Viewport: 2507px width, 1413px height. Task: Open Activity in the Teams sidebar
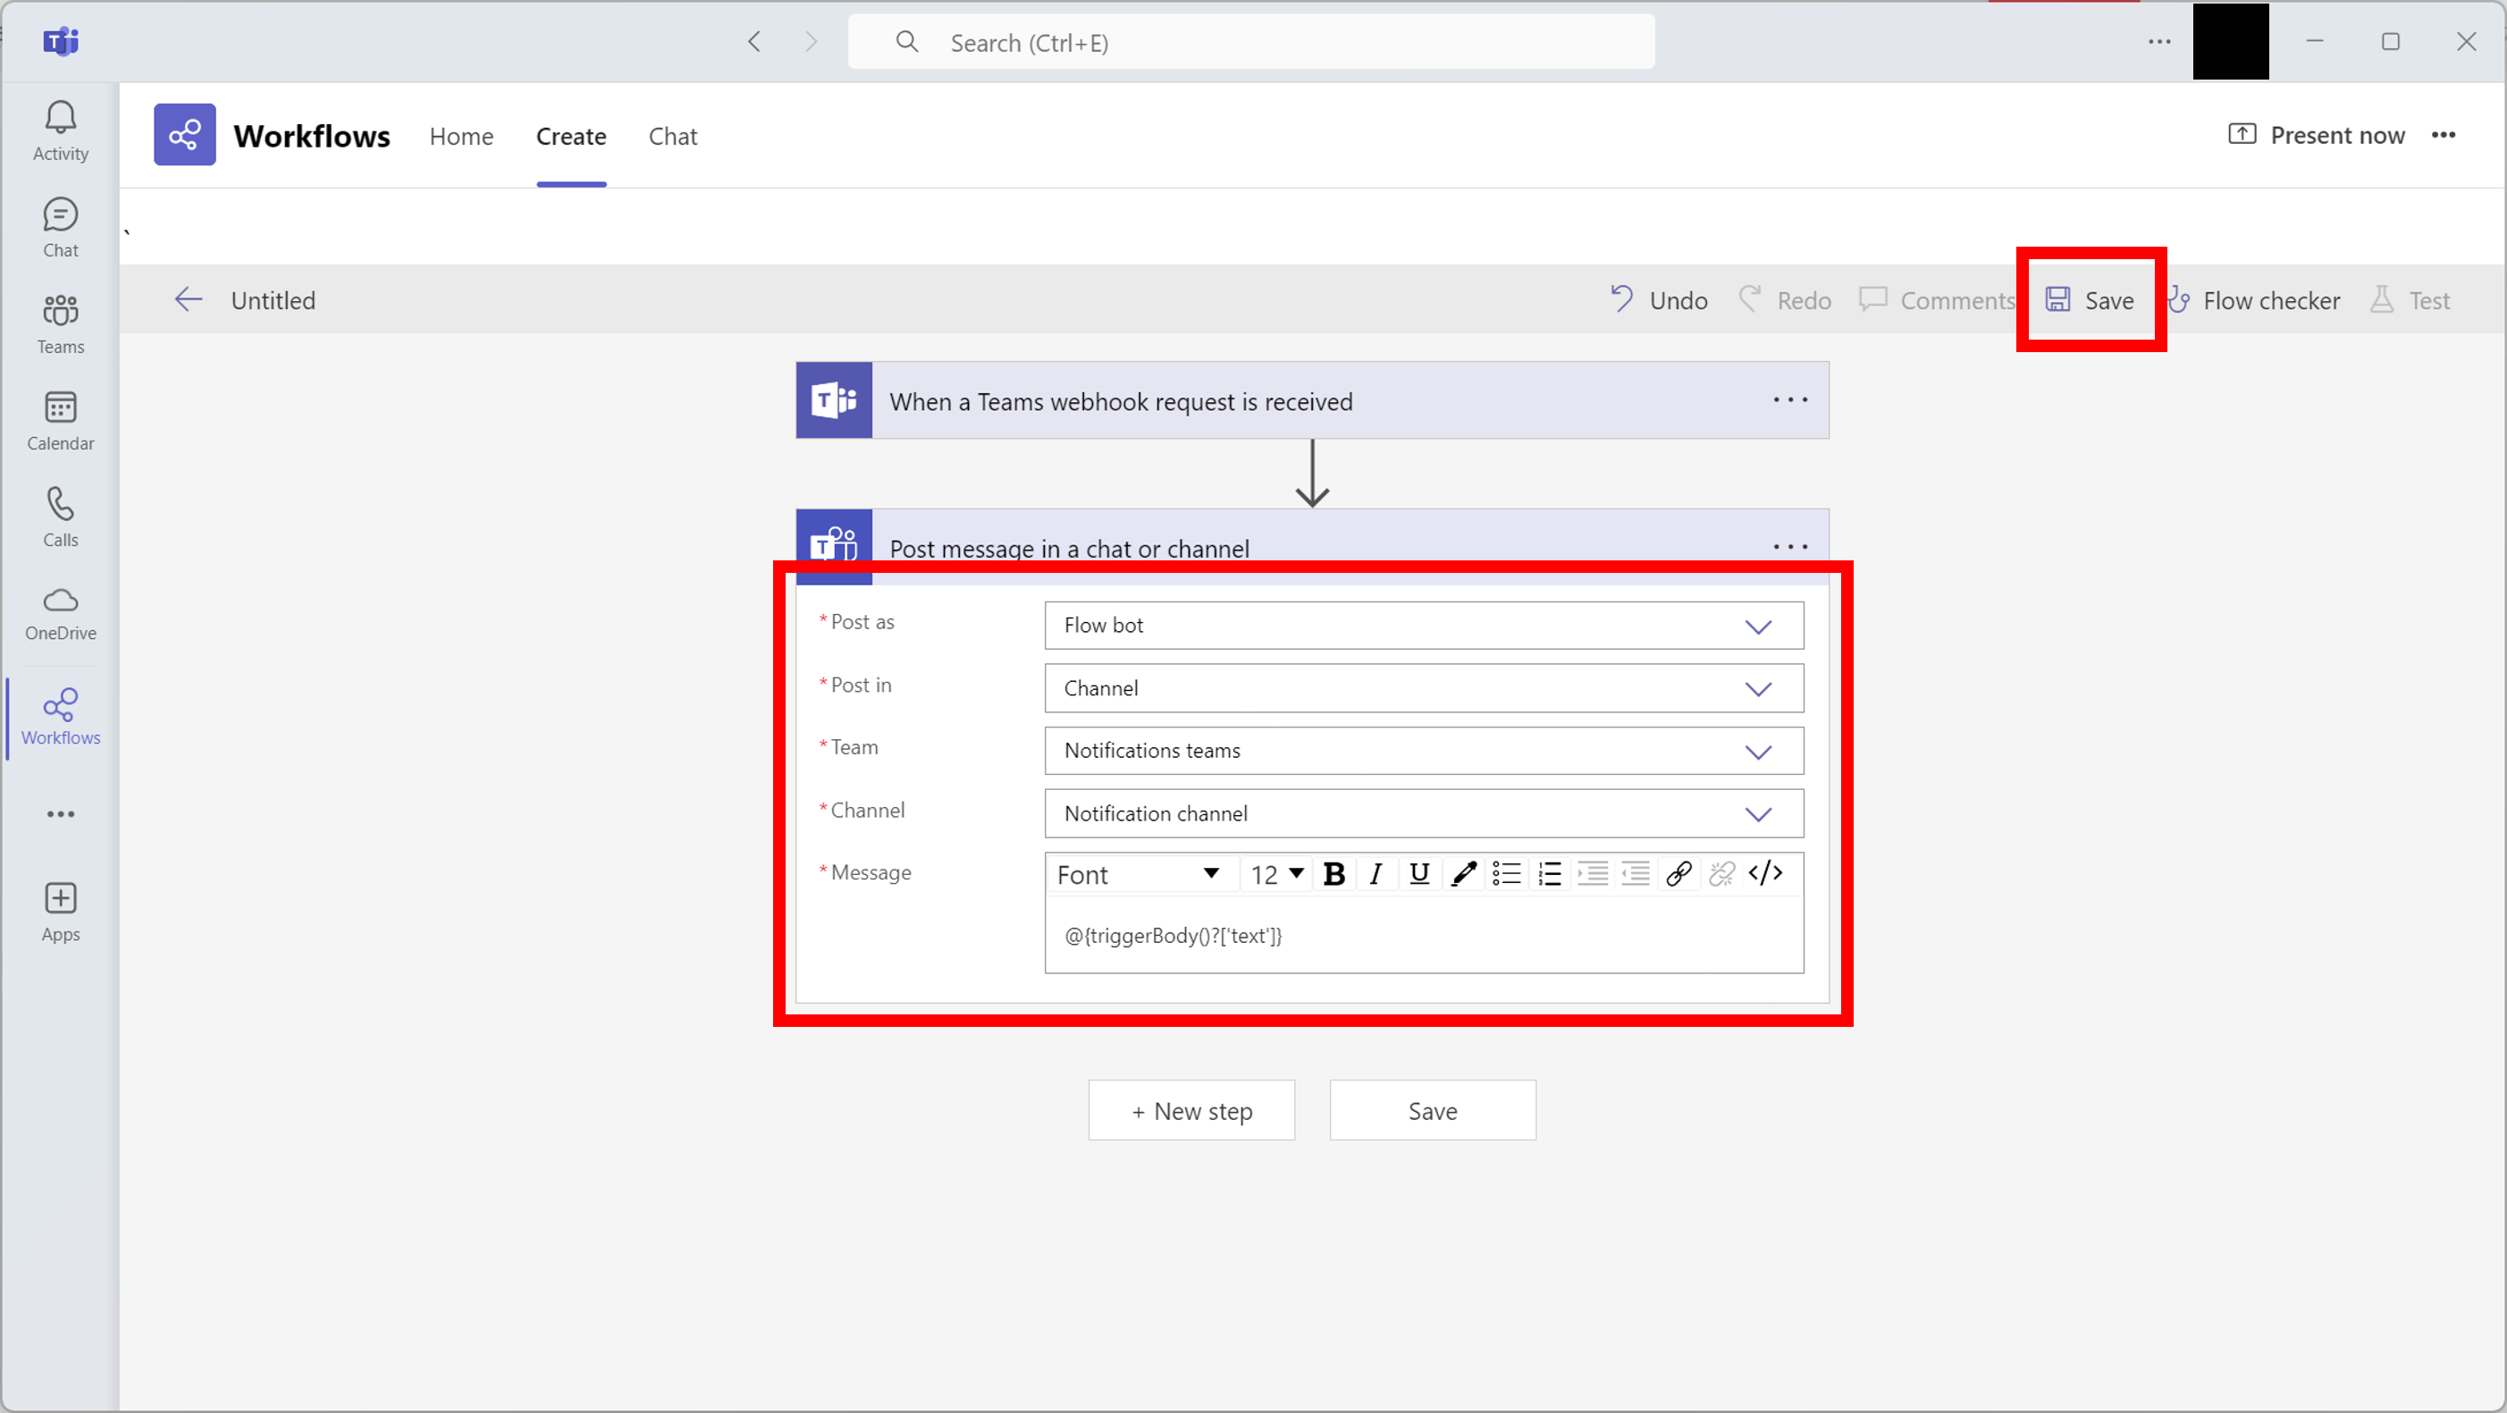61,131
